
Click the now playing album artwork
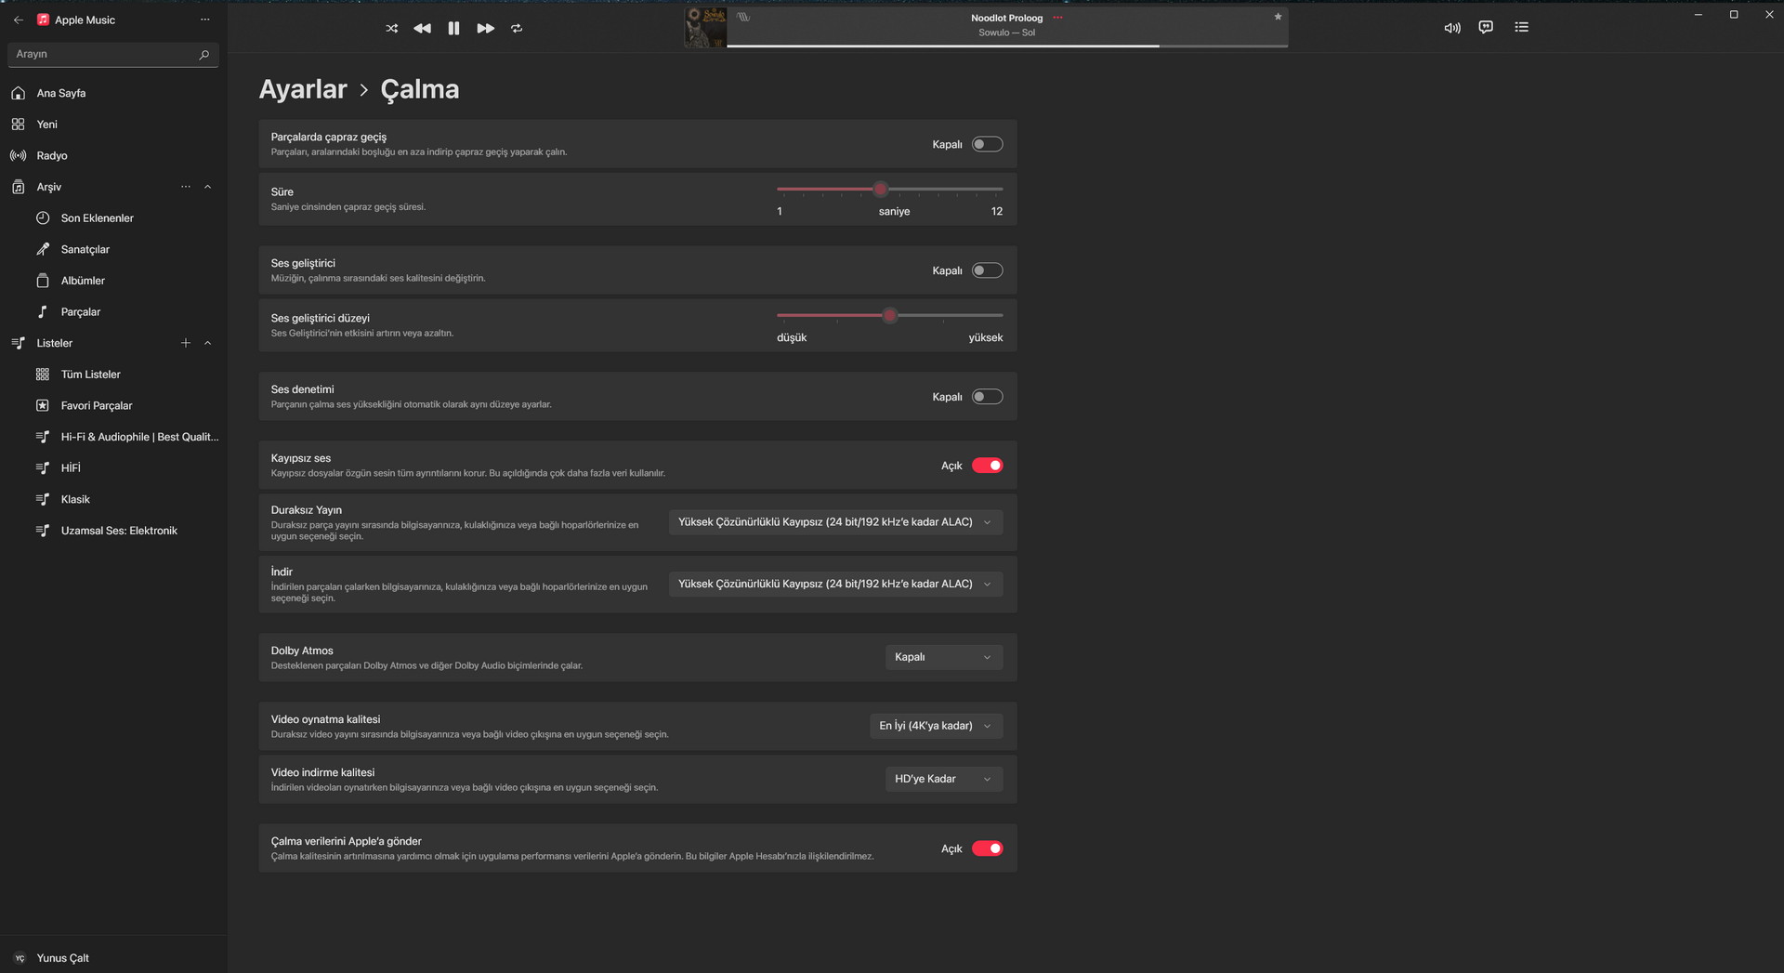pyautogui.click(x=705, y=28)
